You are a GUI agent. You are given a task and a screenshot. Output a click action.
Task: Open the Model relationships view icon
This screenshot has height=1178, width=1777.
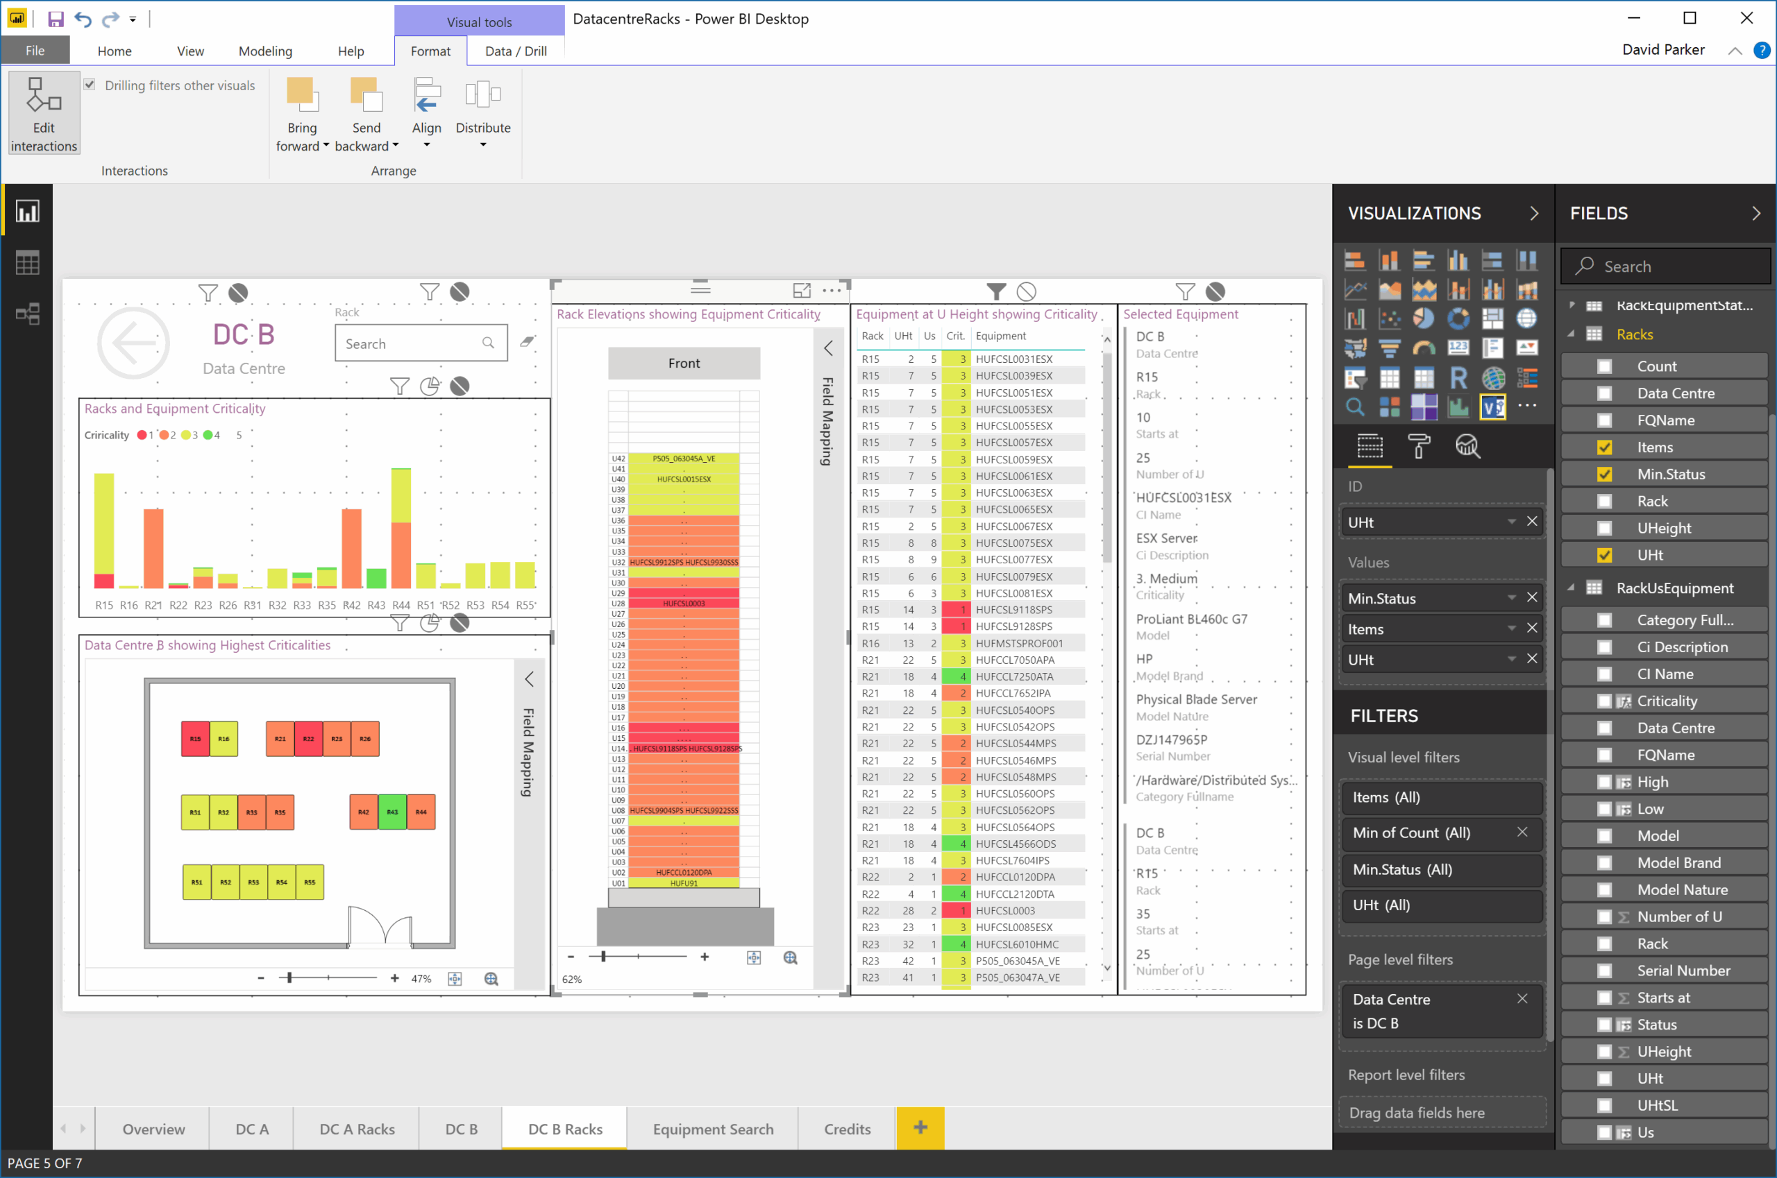(28, 314)
